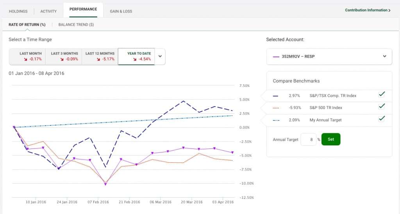
Task: Click the Last Month red down-arrow icon
Action: (x=25, y=59)
